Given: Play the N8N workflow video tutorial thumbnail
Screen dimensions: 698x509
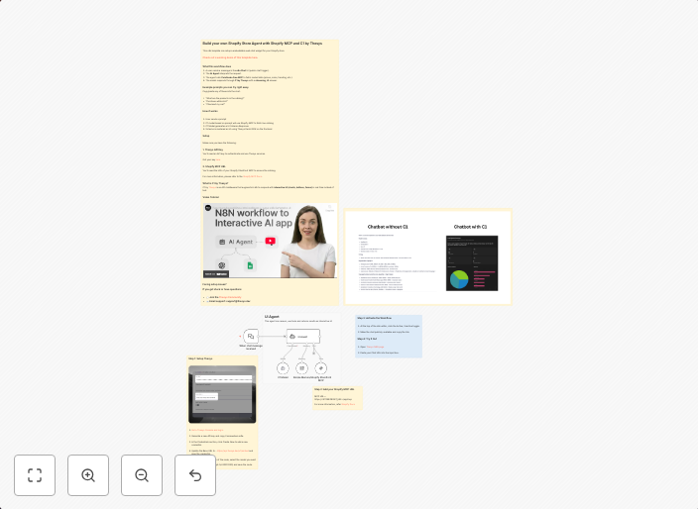Looking at the screenshot, I should tap(270, 241).
